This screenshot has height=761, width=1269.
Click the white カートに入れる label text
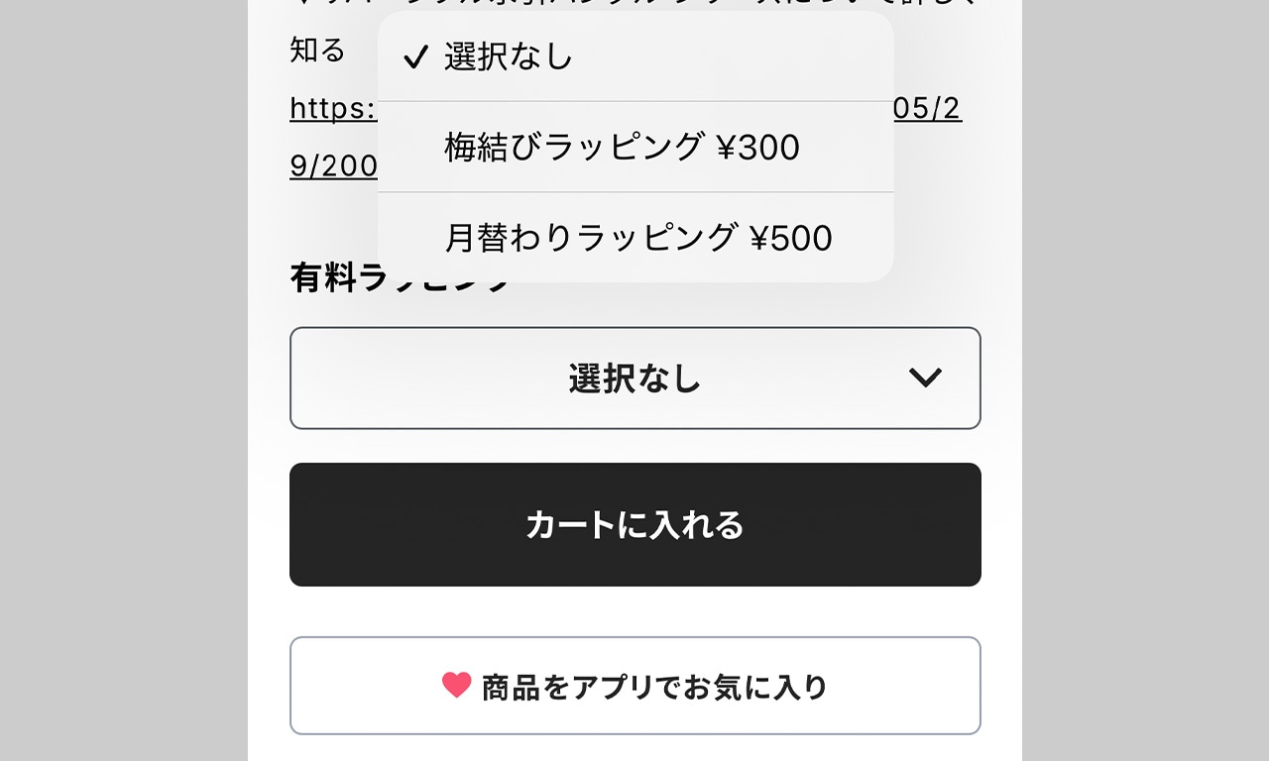[x=634, y=524]
